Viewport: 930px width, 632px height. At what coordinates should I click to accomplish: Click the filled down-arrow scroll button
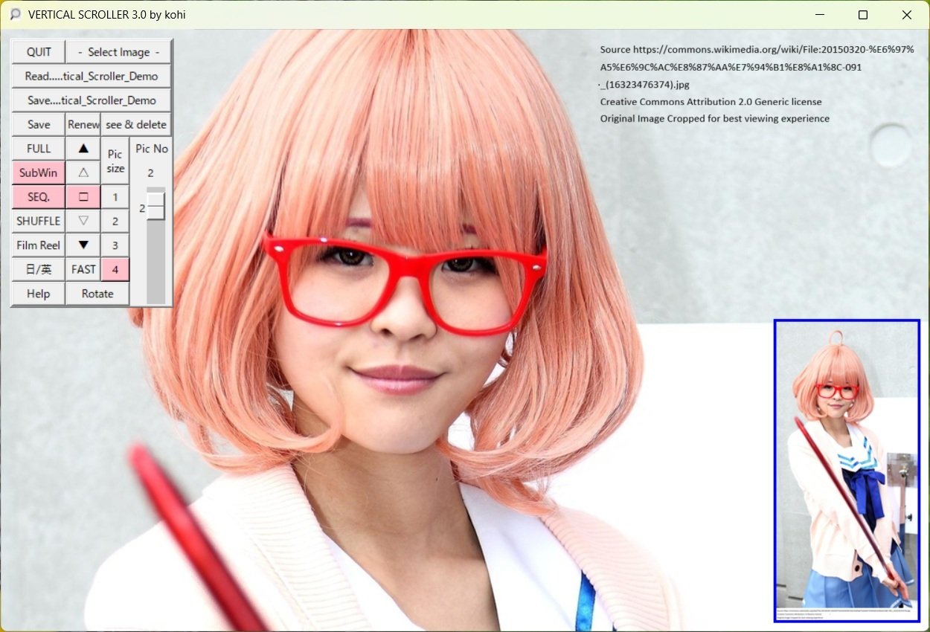[83, 245]
